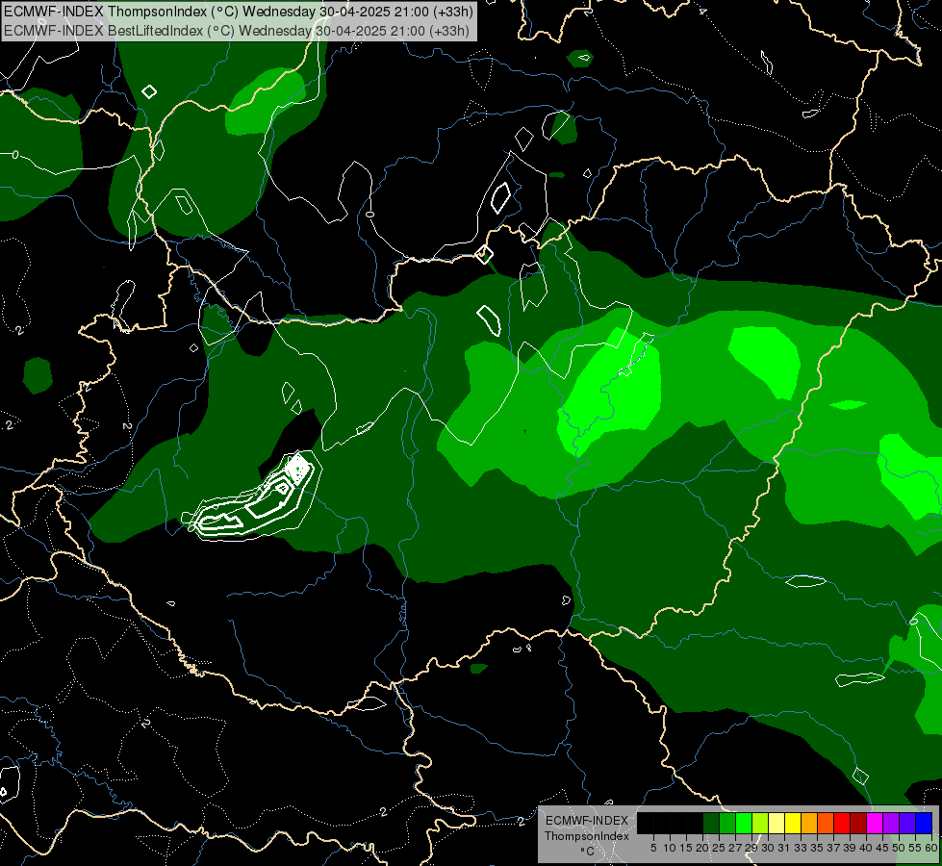Click the dark red 39–40 legend swatch

(x=858, y=823)
